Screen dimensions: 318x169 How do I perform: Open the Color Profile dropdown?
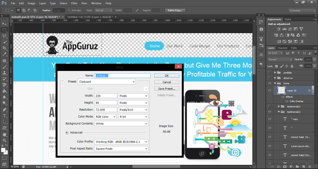tap(121, 142)
